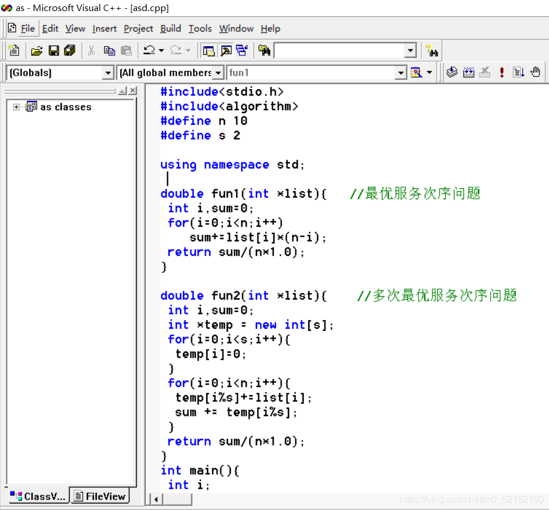Run the program with the red exclamation icon

pos(502,72)
